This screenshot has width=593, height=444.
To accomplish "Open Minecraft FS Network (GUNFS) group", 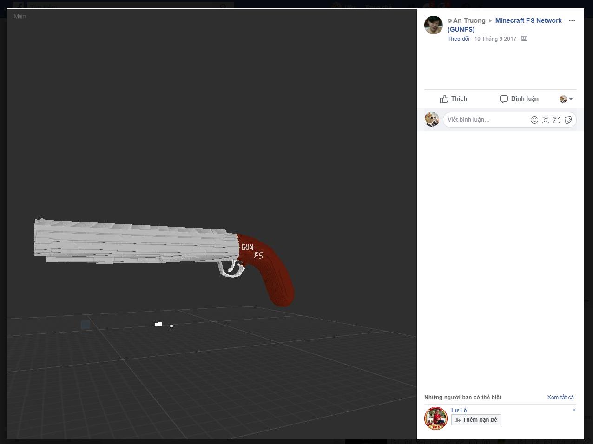I will click(x=528, y=20).
